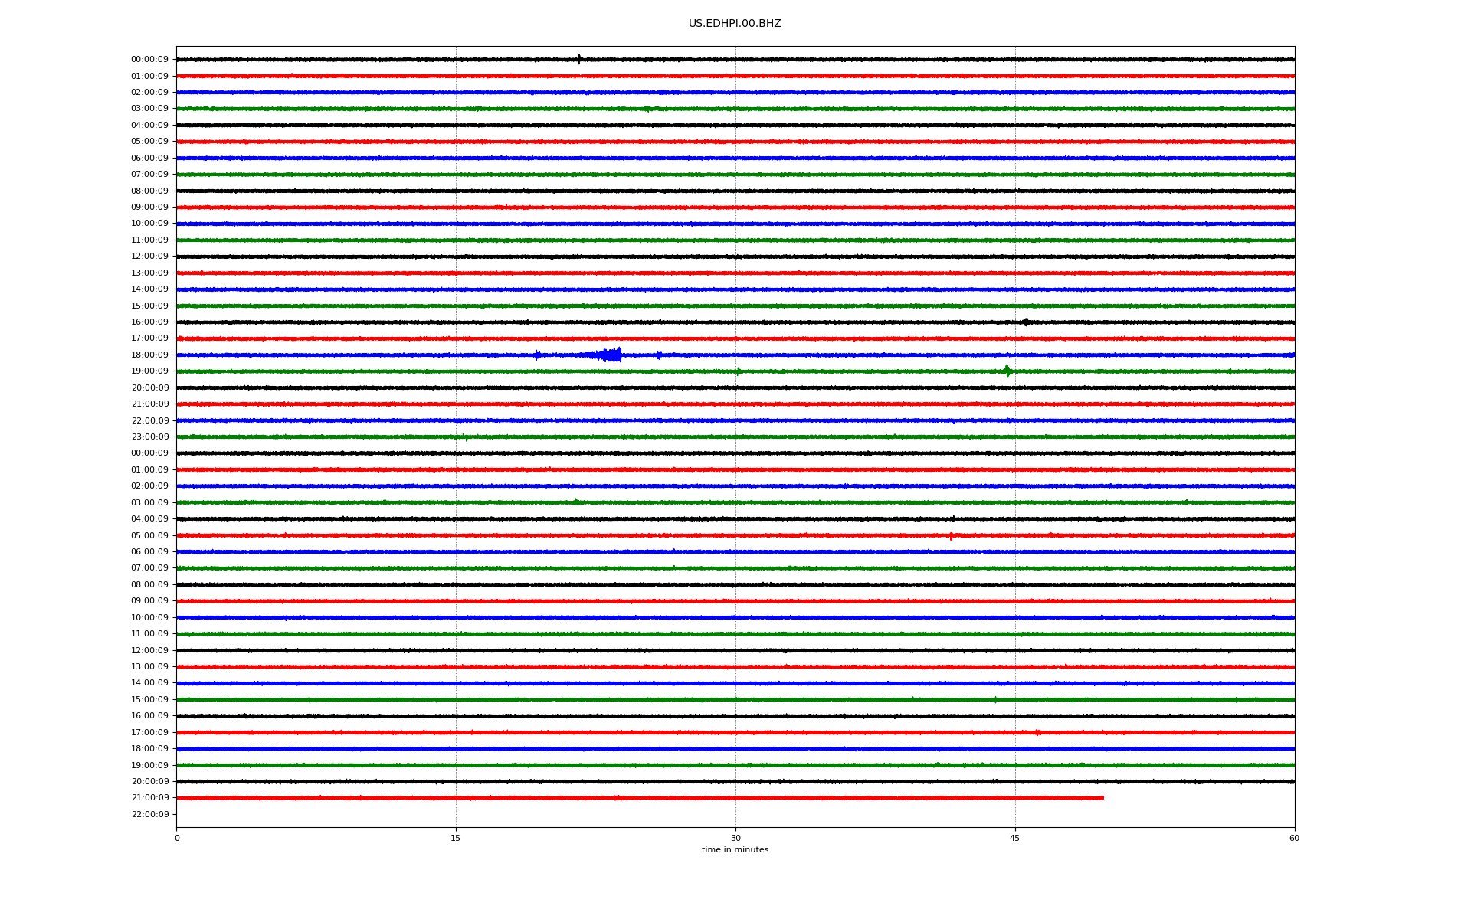Screen dimensions: 1471x919
Task: Click the end of the last red trace
Action: [1102, 798]
